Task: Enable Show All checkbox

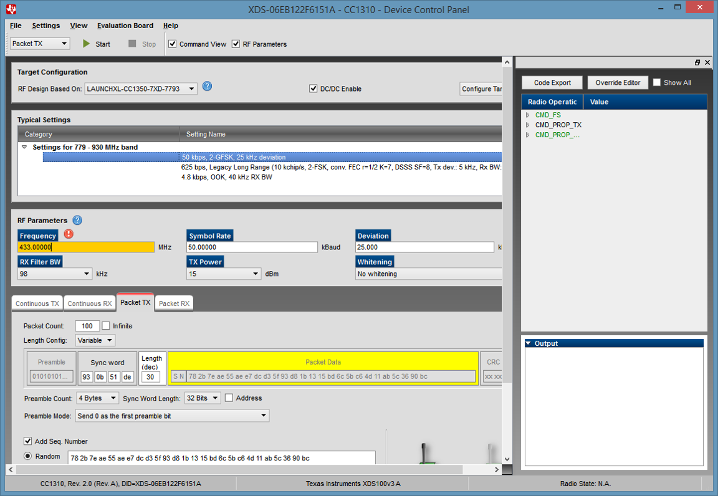Action: pyautogui.click(x=657, y=82)
